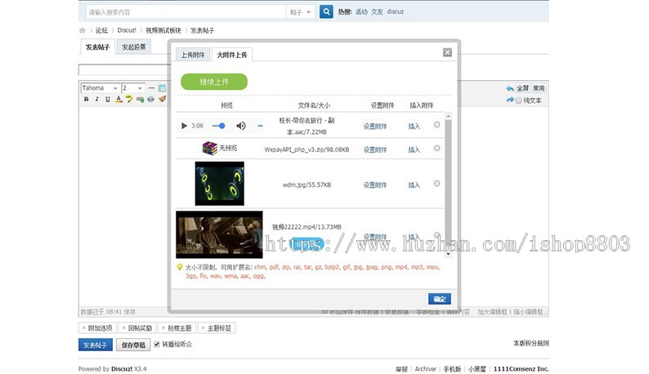Open the font color picker
Viewport: 649px width, 374px height.
point(119,99)
